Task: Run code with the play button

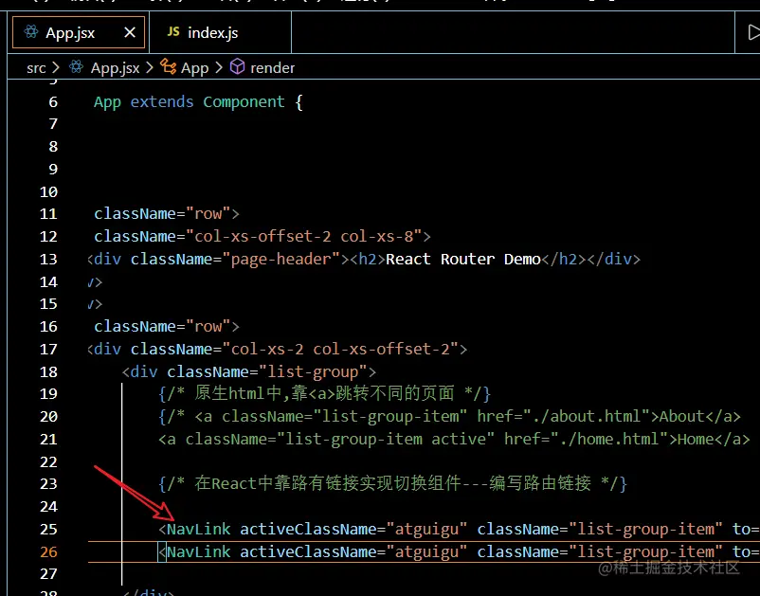Action: point(753,32)
